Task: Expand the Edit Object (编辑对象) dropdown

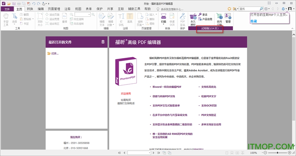Action: click(113, 25)
